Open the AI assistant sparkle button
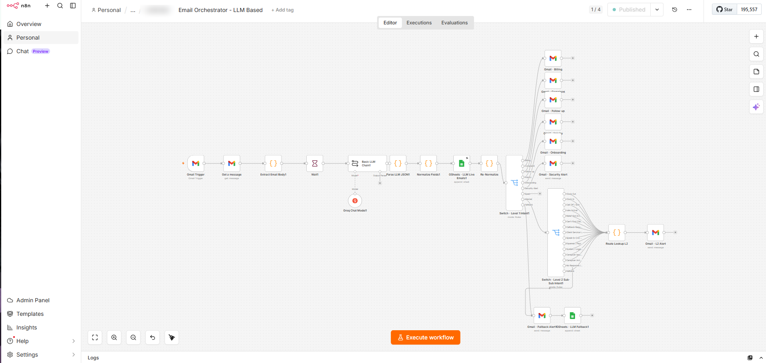Image resolution: width=766 pixels, height=363 pixels. tap(756, 107)
